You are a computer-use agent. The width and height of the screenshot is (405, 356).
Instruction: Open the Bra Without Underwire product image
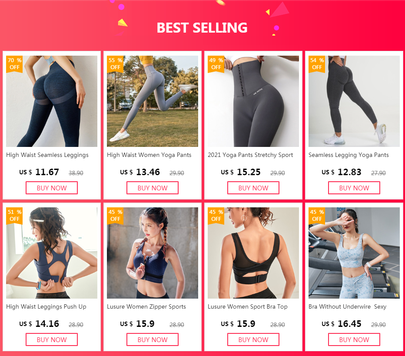(x=354, y=253)
